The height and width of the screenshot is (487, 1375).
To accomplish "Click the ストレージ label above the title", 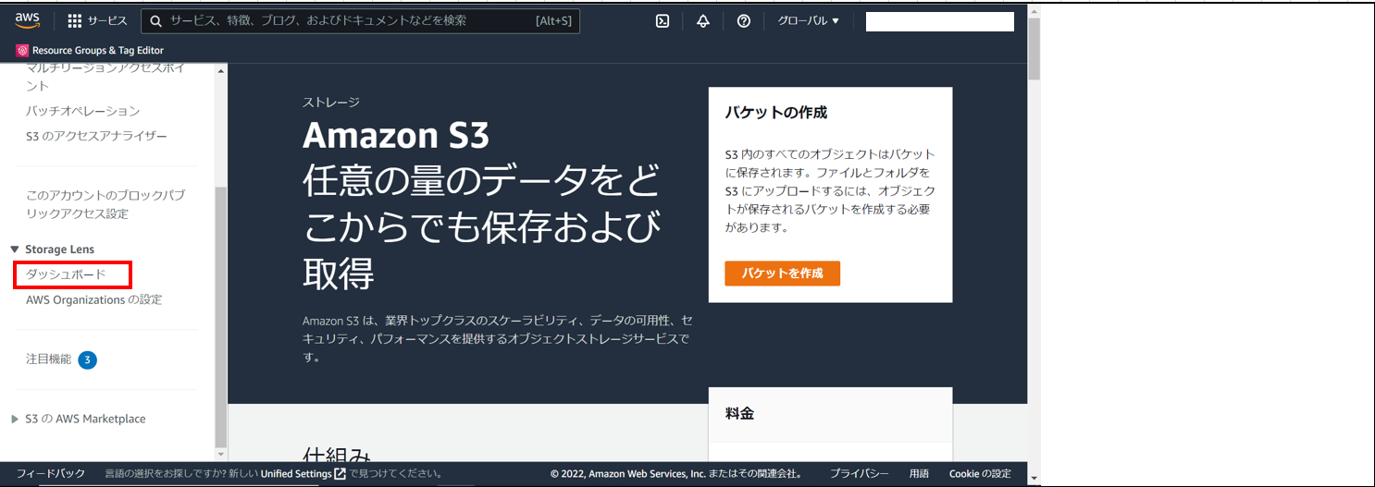I will pyautogui.click(x=330, y=103).
